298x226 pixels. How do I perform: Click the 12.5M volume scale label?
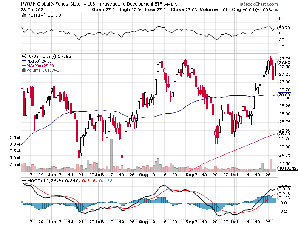(x=14, y=138)
